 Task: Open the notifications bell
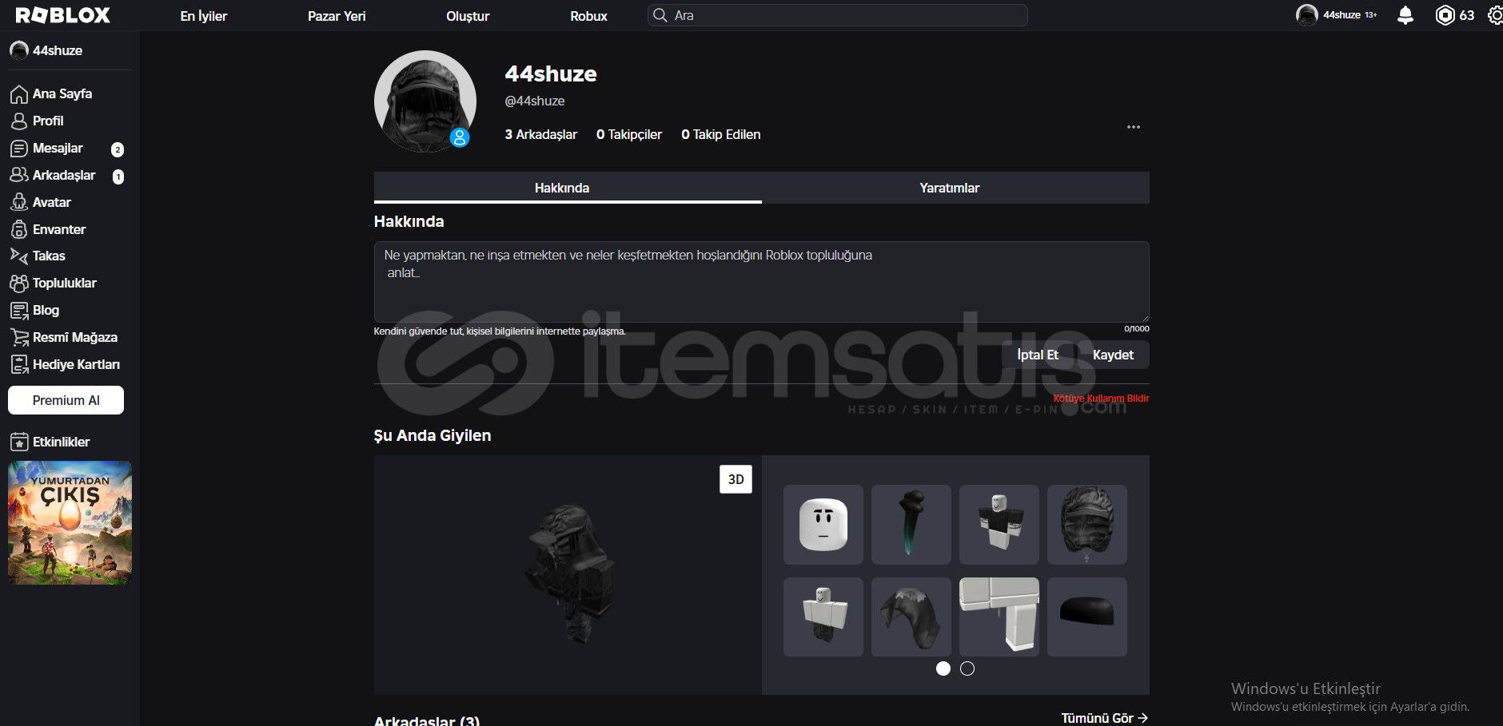tap(1405, 15)
